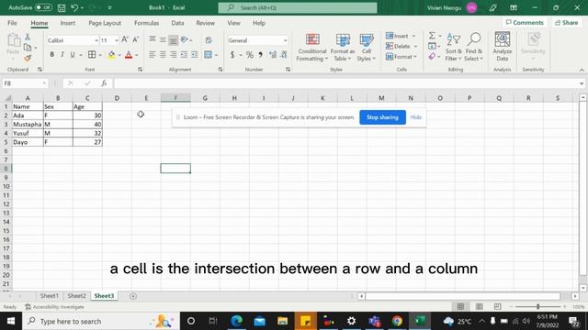Screen dimensions: 588x330
Task: Click in the Search box in title bar
Action: click(x=298, y=7)
